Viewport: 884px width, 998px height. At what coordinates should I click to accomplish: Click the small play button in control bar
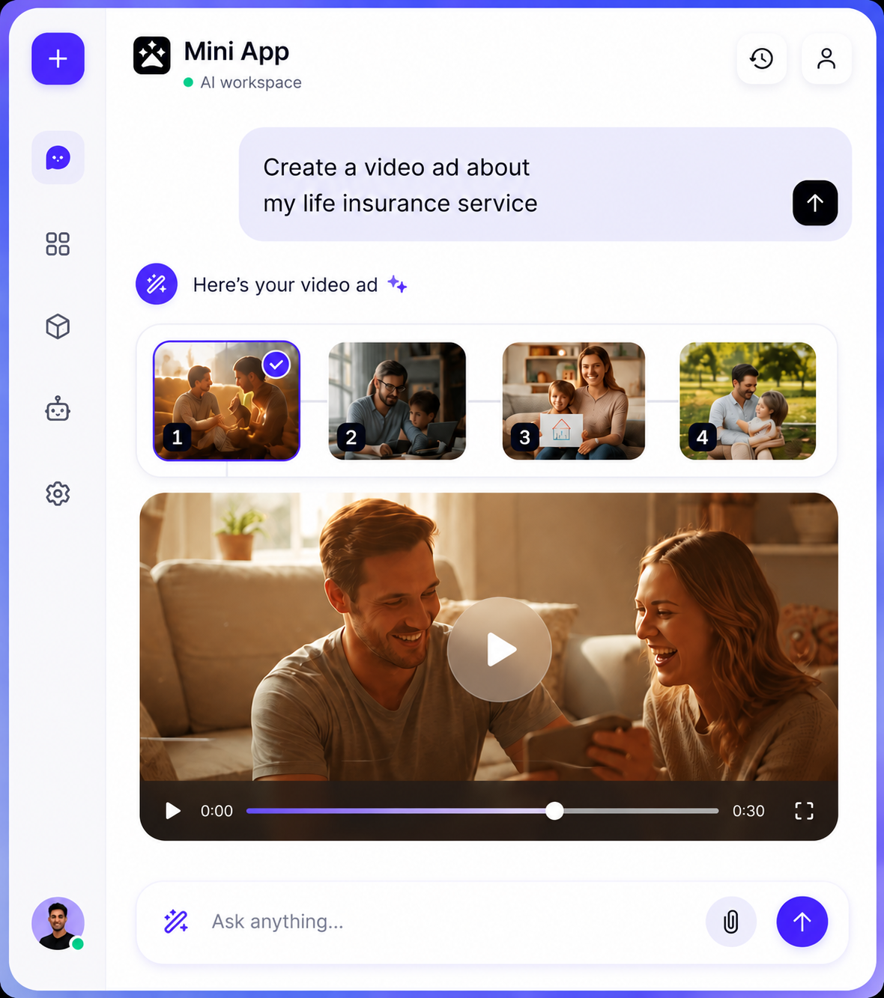[173, 811]
